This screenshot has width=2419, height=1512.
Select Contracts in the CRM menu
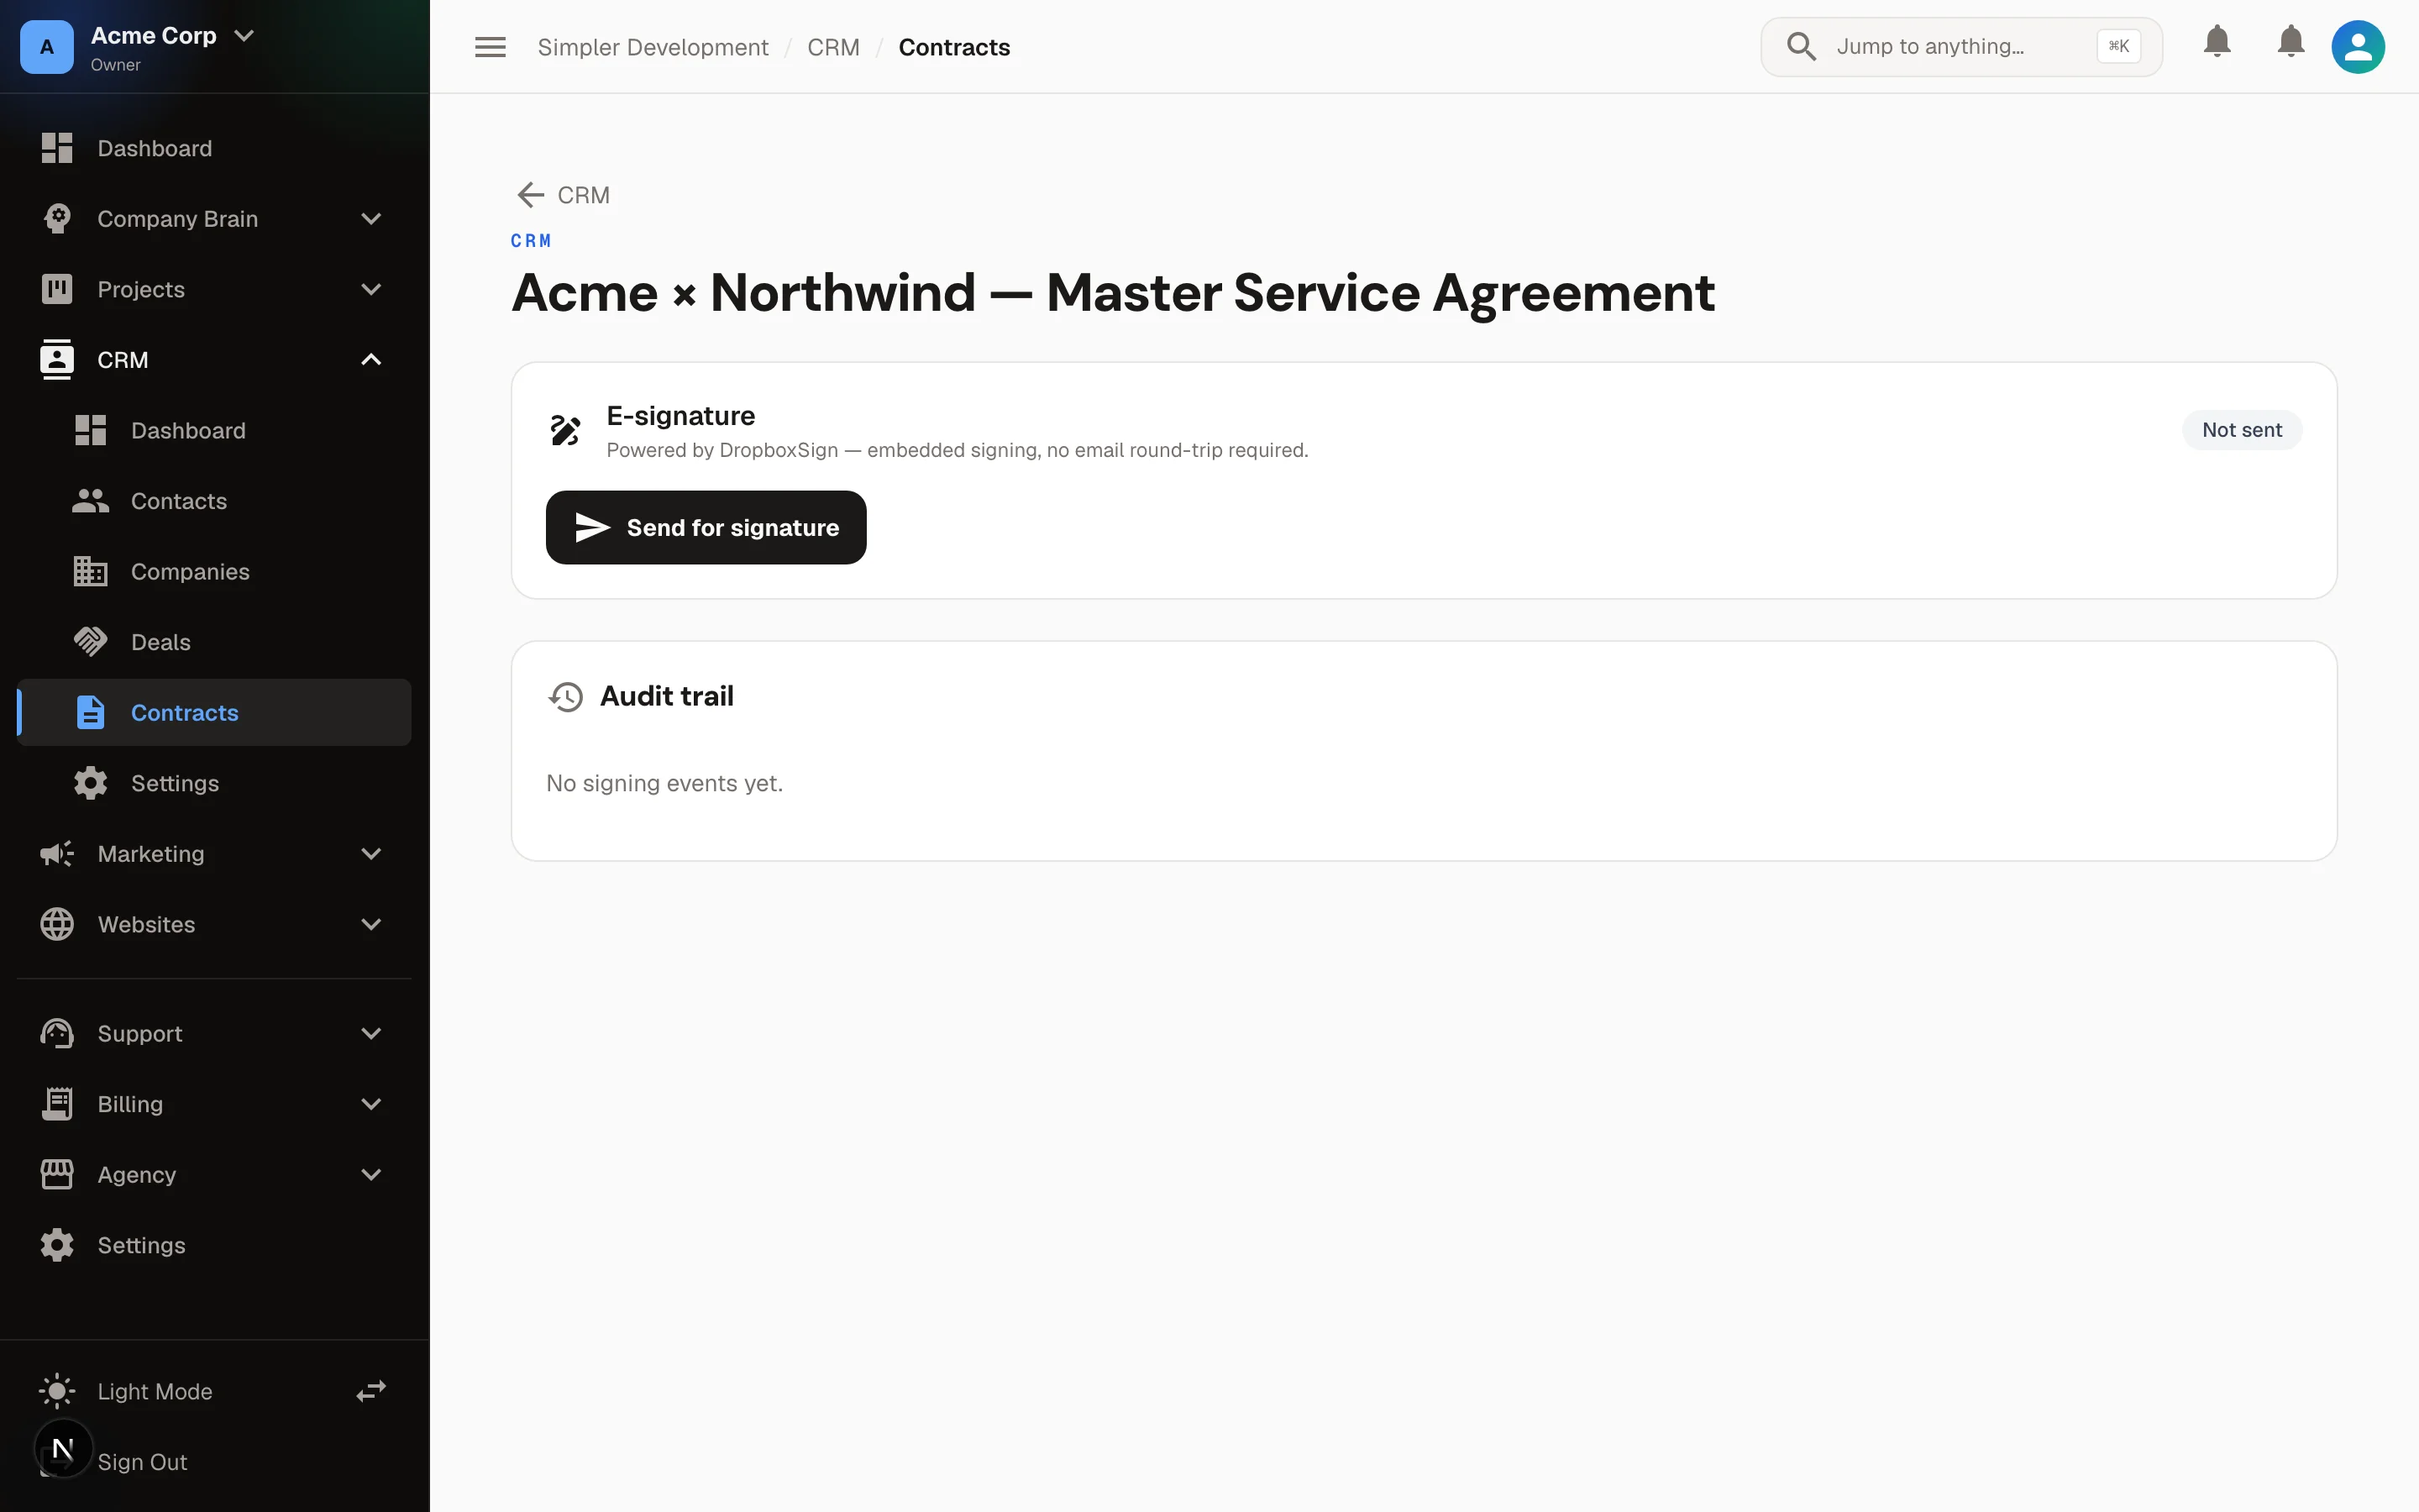tap(214, 713)
